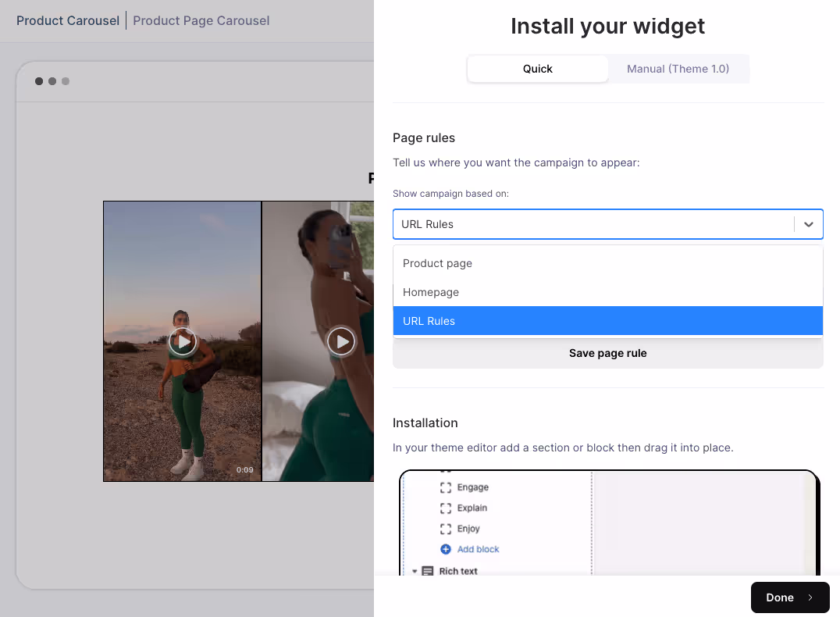Click 'Show campaign based on:' label

(450, 194)
